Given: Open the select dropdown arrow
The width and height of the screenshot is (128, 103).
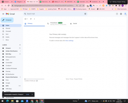Looking at the screenshot, I should (27, 19).
